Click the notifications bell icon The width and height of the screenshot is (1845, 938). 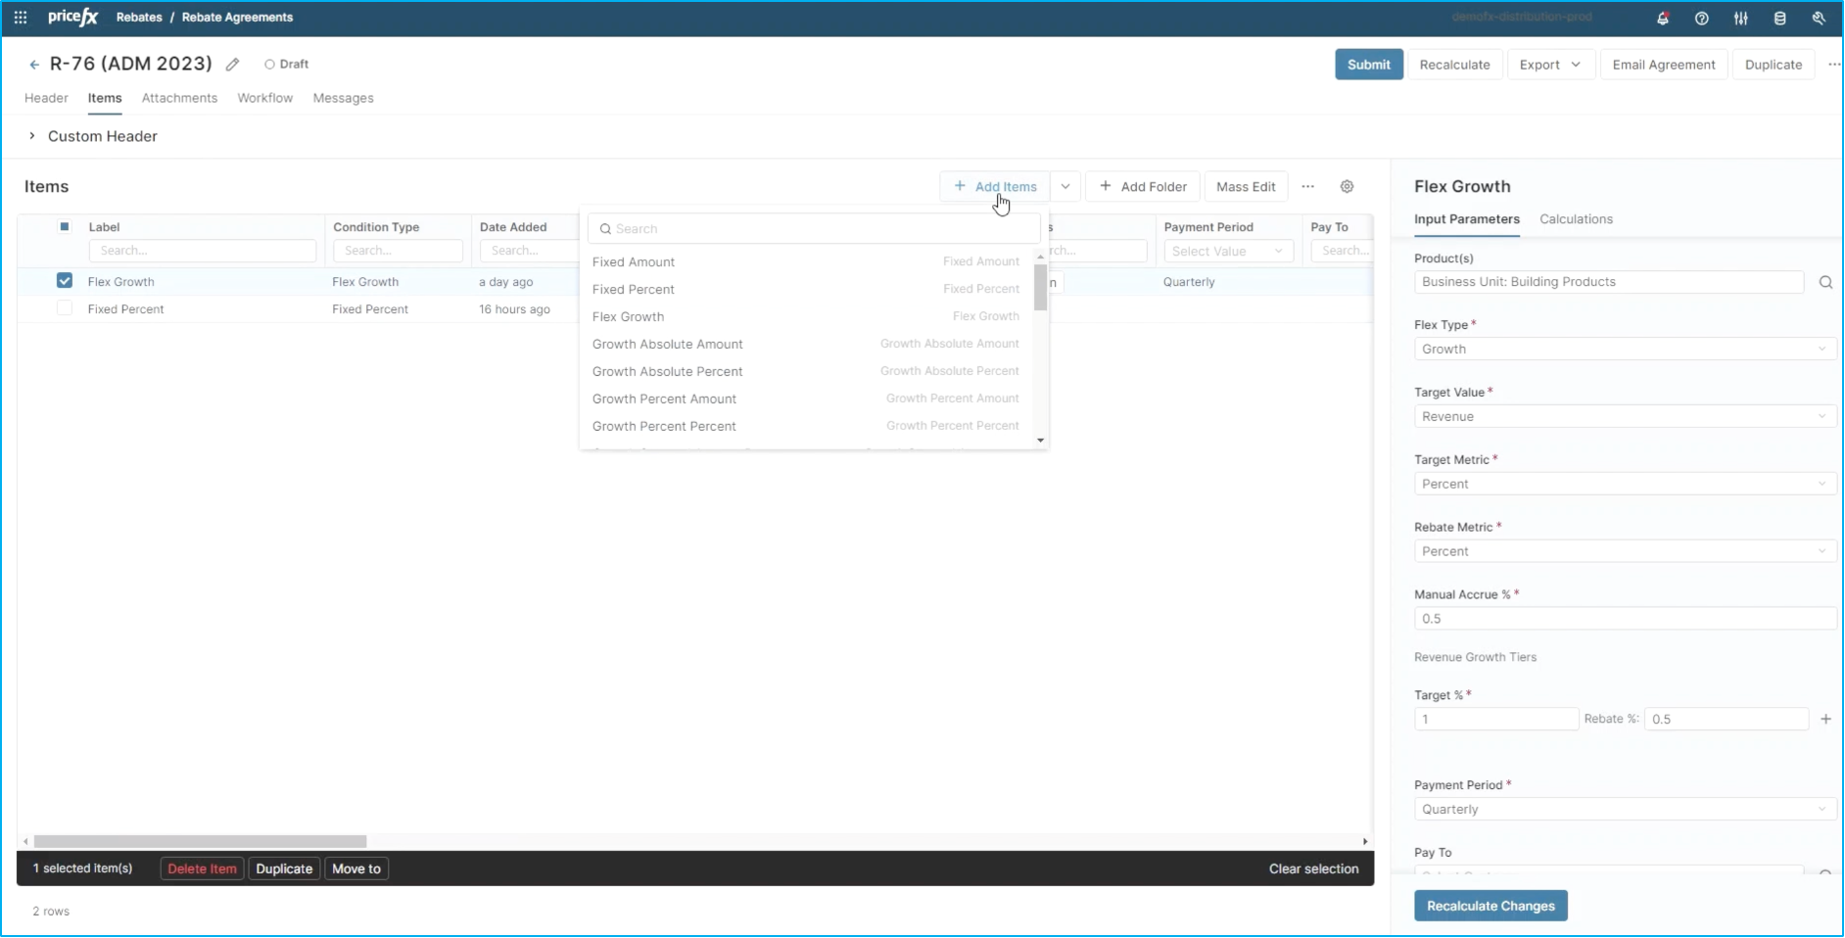[1663, 19]
